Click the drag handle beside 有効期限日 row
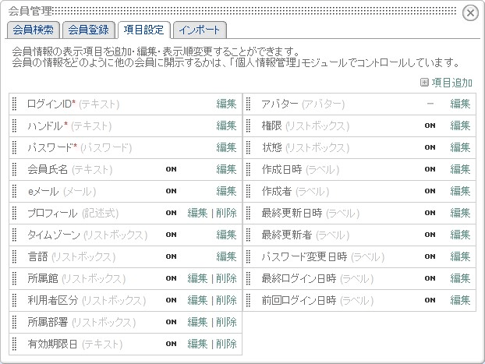Viewport: 485px width, 364px height. [16, 344]
